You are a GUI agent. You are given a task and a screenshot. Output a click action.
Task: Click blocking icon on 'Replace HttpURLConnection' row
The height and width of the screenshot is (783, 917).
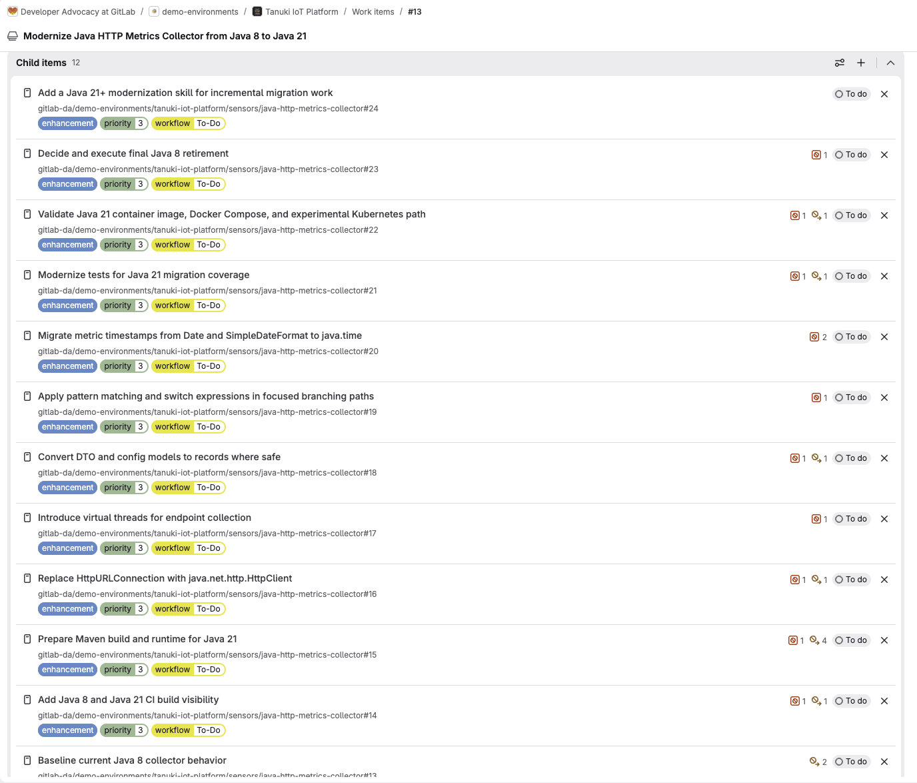tap(816, 580)
